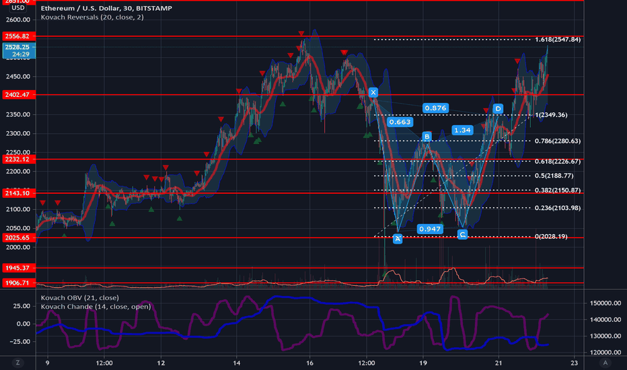Click the 1.618(2547.84) Fibonacci level label
The height and width of the screenshot is (370, 627).
(x=558, y=39)
